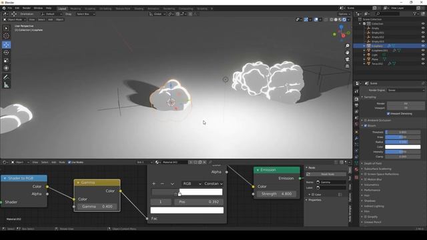427x240 pixels.
Task: Select the Select Box tool in viewport toolbar
Action: pyautogui.click(x=6, y=28)
